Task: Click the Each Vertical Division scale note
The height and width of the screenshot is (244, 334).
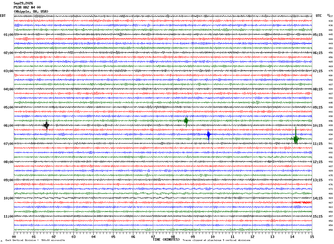Action: click(x=35, y=240)
